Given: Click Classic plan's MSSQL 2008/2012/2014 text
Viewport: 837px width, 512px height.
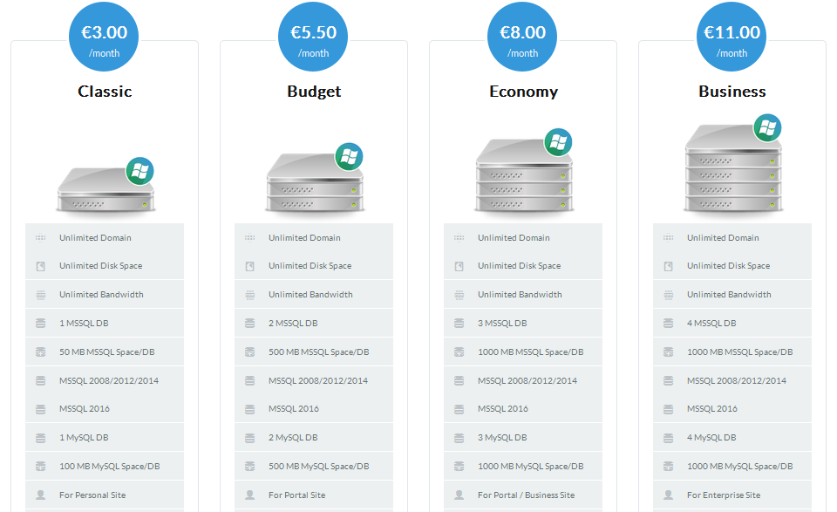Looking at the screenshot, I should (x=109, y=380).
